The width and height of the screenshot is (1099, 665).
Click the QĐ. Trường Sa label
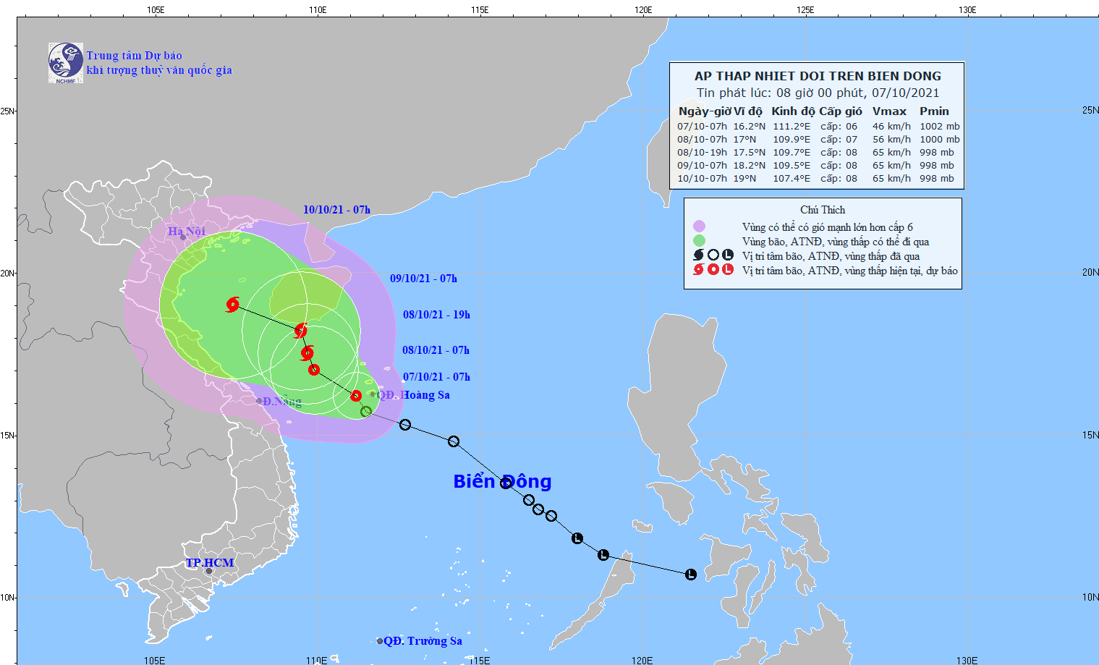point(423,641)
